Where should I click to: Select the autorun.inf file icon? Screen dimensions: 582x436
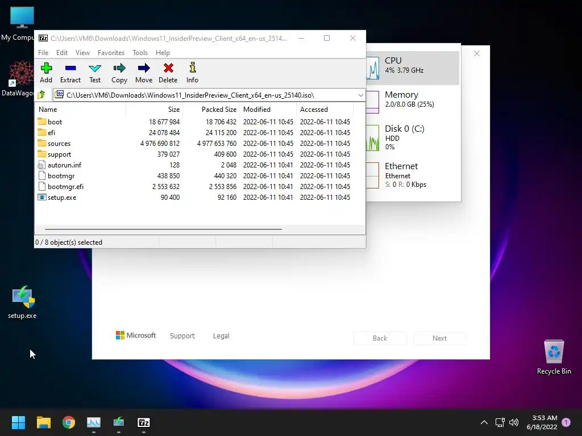coord(41,165)
